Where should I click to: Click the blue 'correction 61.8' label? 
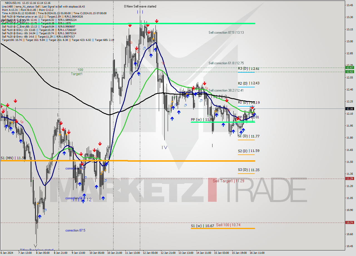75,198
